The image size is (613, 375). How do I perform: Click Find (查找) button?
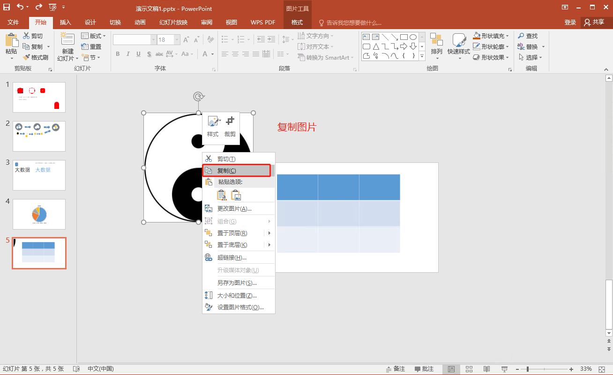pyautogui.click(x=528, y=36)
